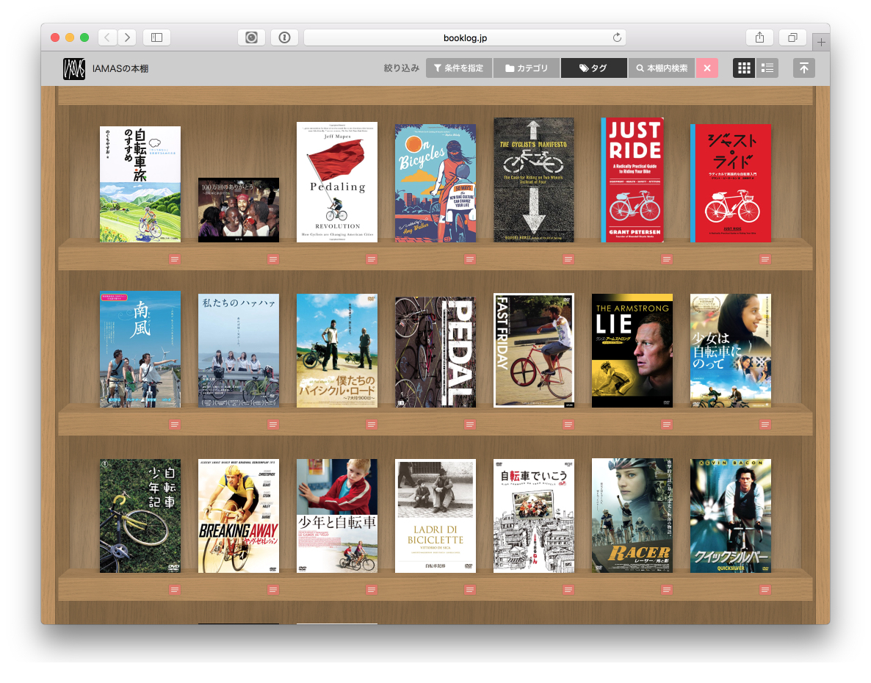Open the タグ tag filter
This screenshot has height=683, width=871.
(593, 68)
